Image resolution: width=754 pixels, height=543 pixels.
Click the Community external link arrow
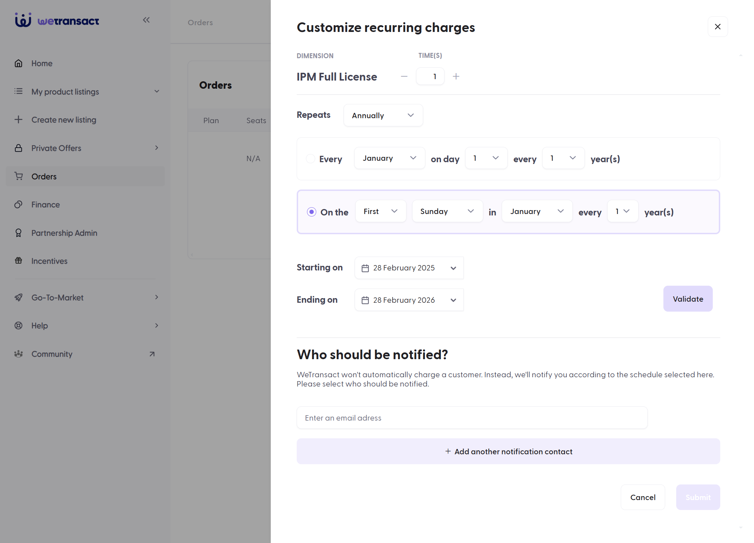click(x=152, y=354)
